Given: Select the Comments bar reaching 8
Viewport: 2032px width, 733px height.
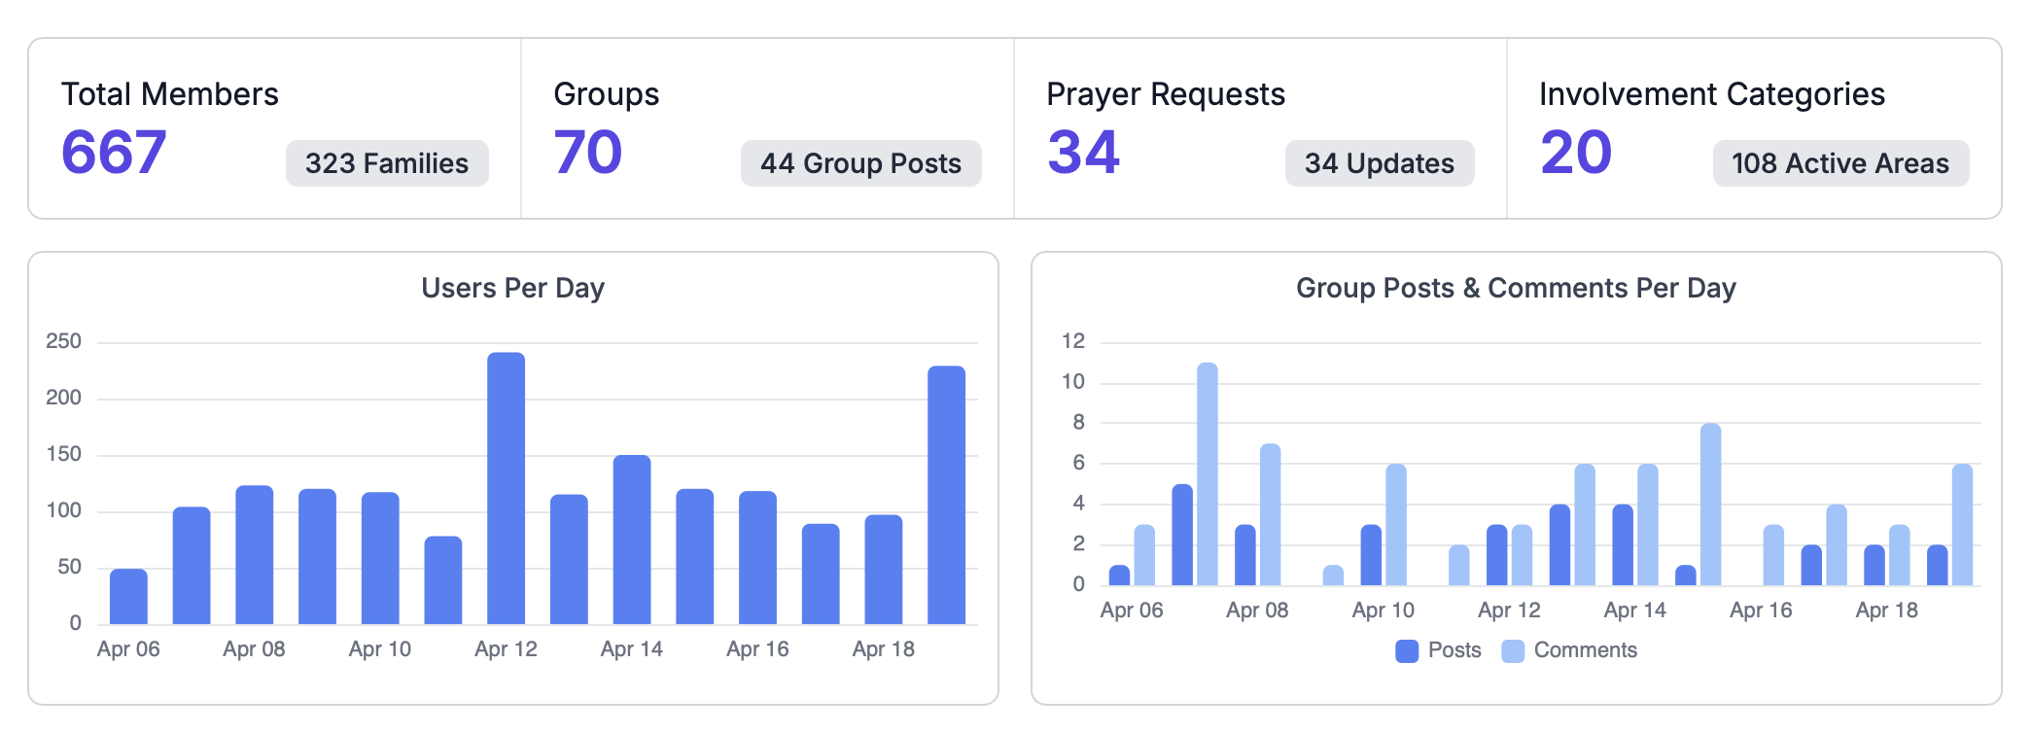Looking at the screenshot, I should [1711, 505].
